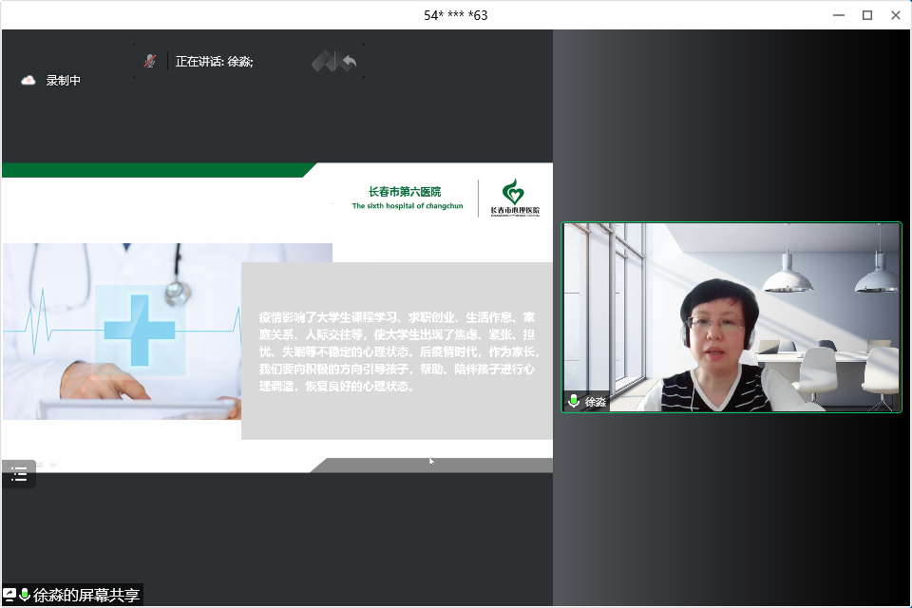Toggle the muted microphone icon

[150, 61]
